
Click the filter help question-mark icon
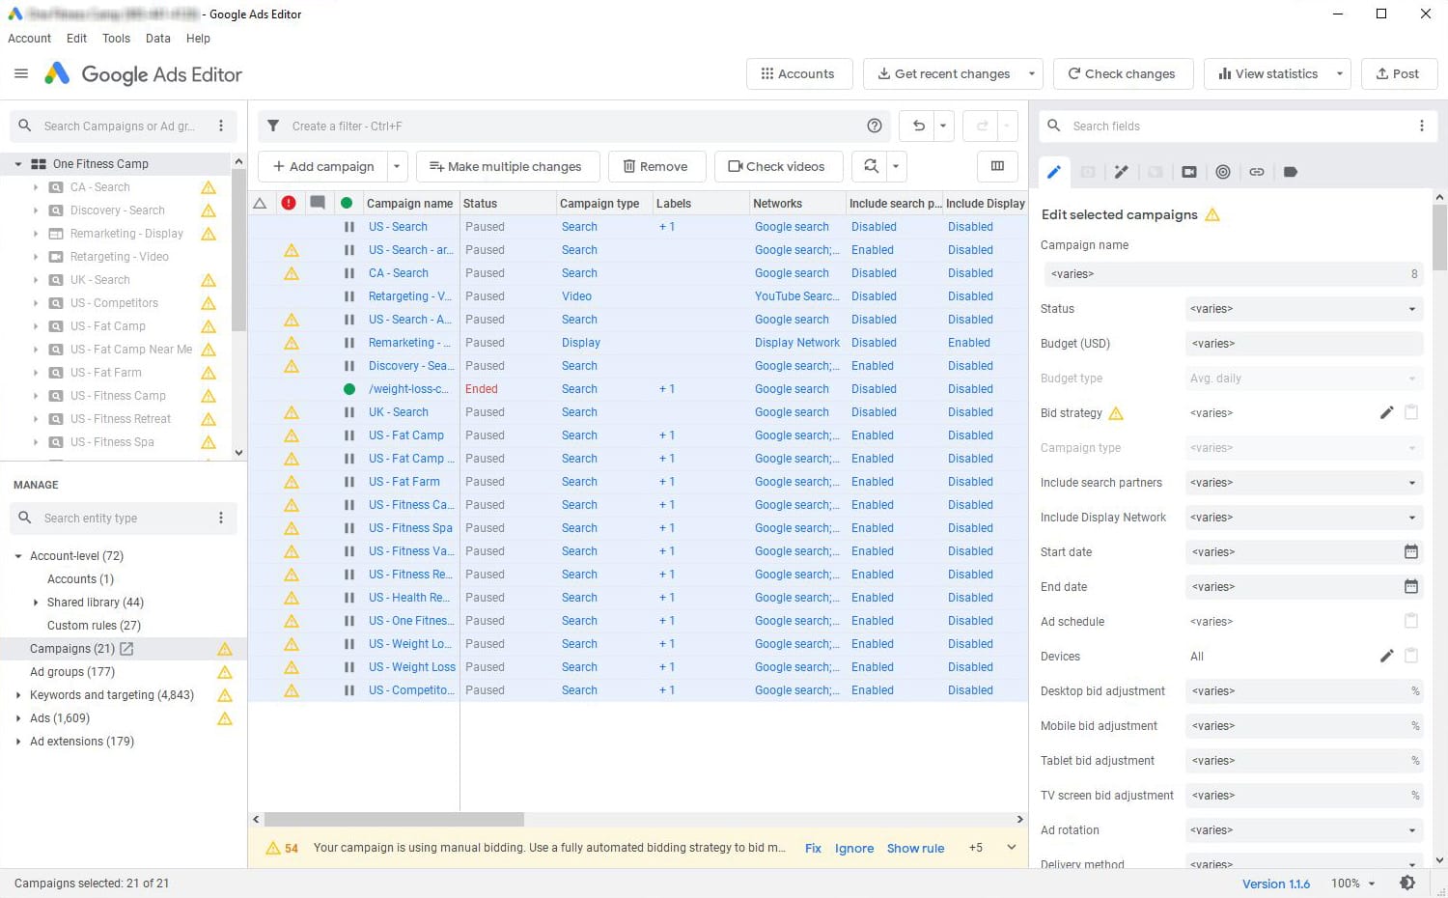click(x=875, y=126)
